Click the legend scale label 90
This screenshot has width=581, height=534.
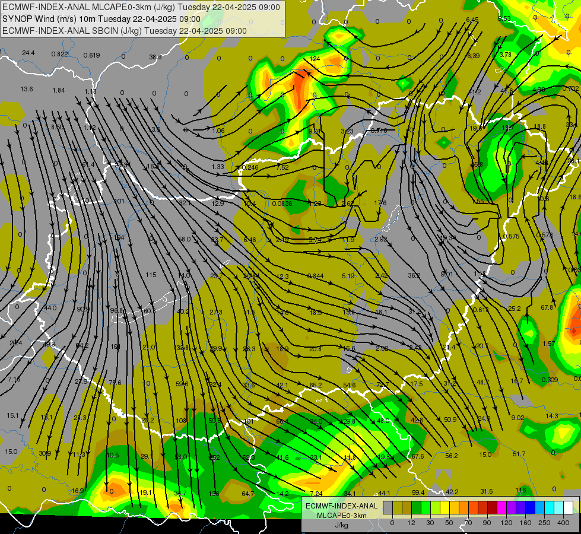click(487, 523)
